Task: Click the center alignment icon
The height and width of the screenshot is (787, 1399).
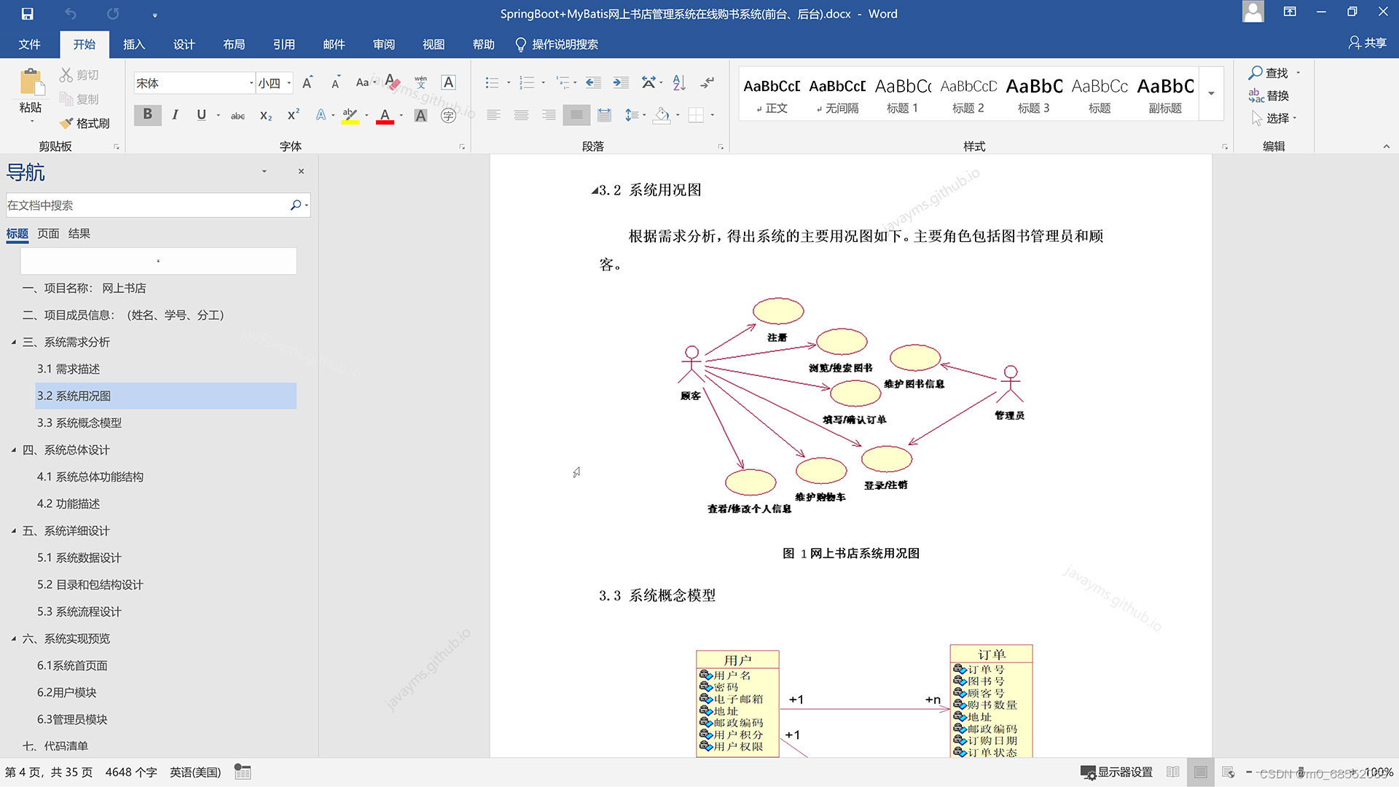Action: (521, 115)
